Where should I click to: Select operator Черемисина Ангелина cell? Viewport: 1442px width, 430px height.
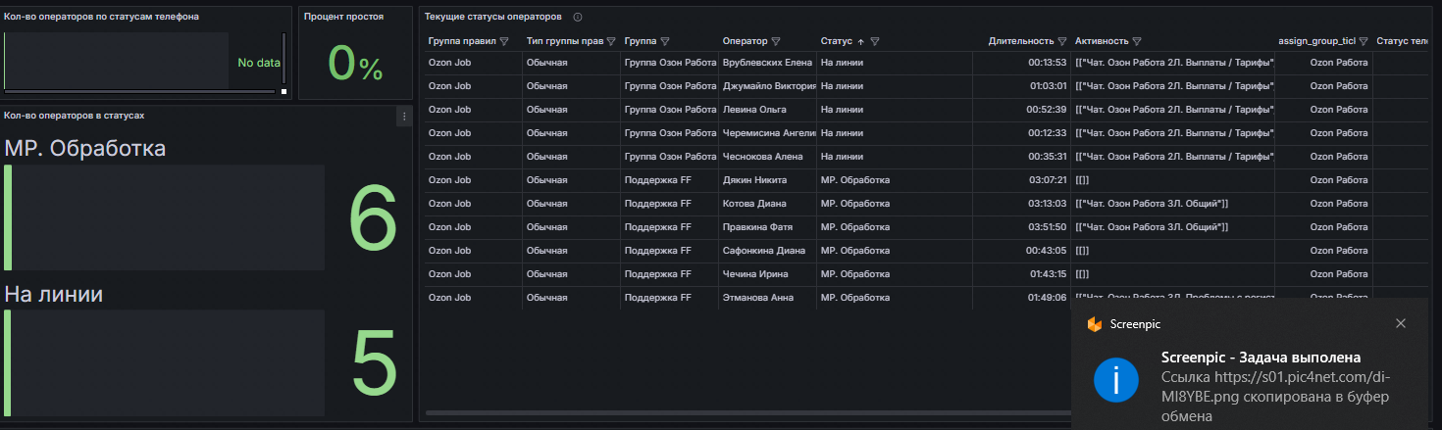click(767, 133)
